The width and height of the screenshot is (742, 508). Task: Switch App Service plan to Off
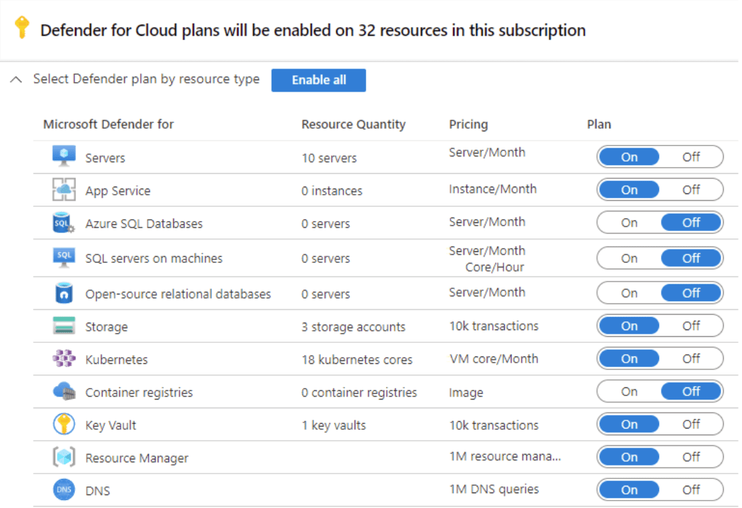(691, 190)
